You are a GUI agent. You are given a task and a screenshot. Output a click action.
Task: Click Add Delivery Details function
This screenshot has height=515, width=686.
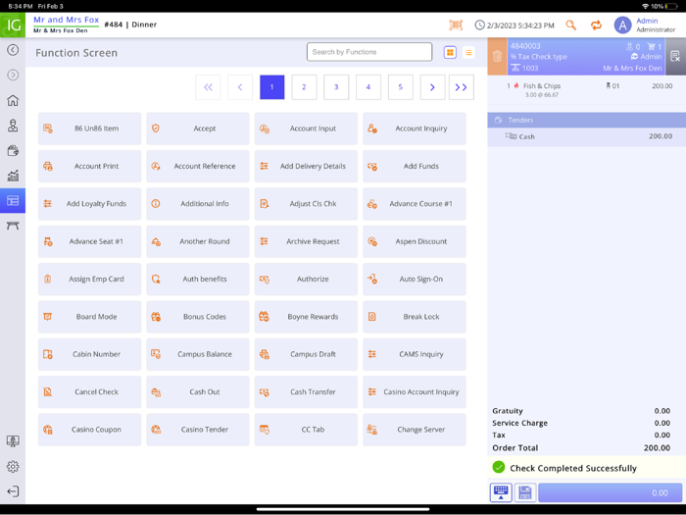[306, 166]
